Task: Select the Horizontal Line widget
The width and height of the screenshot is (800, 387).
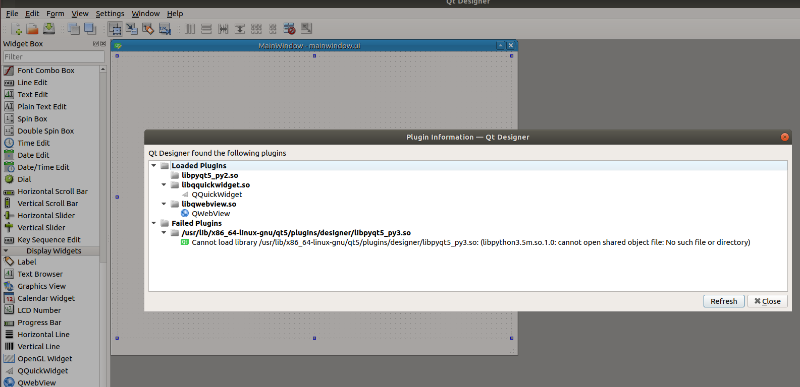Action: coord(43,335)
